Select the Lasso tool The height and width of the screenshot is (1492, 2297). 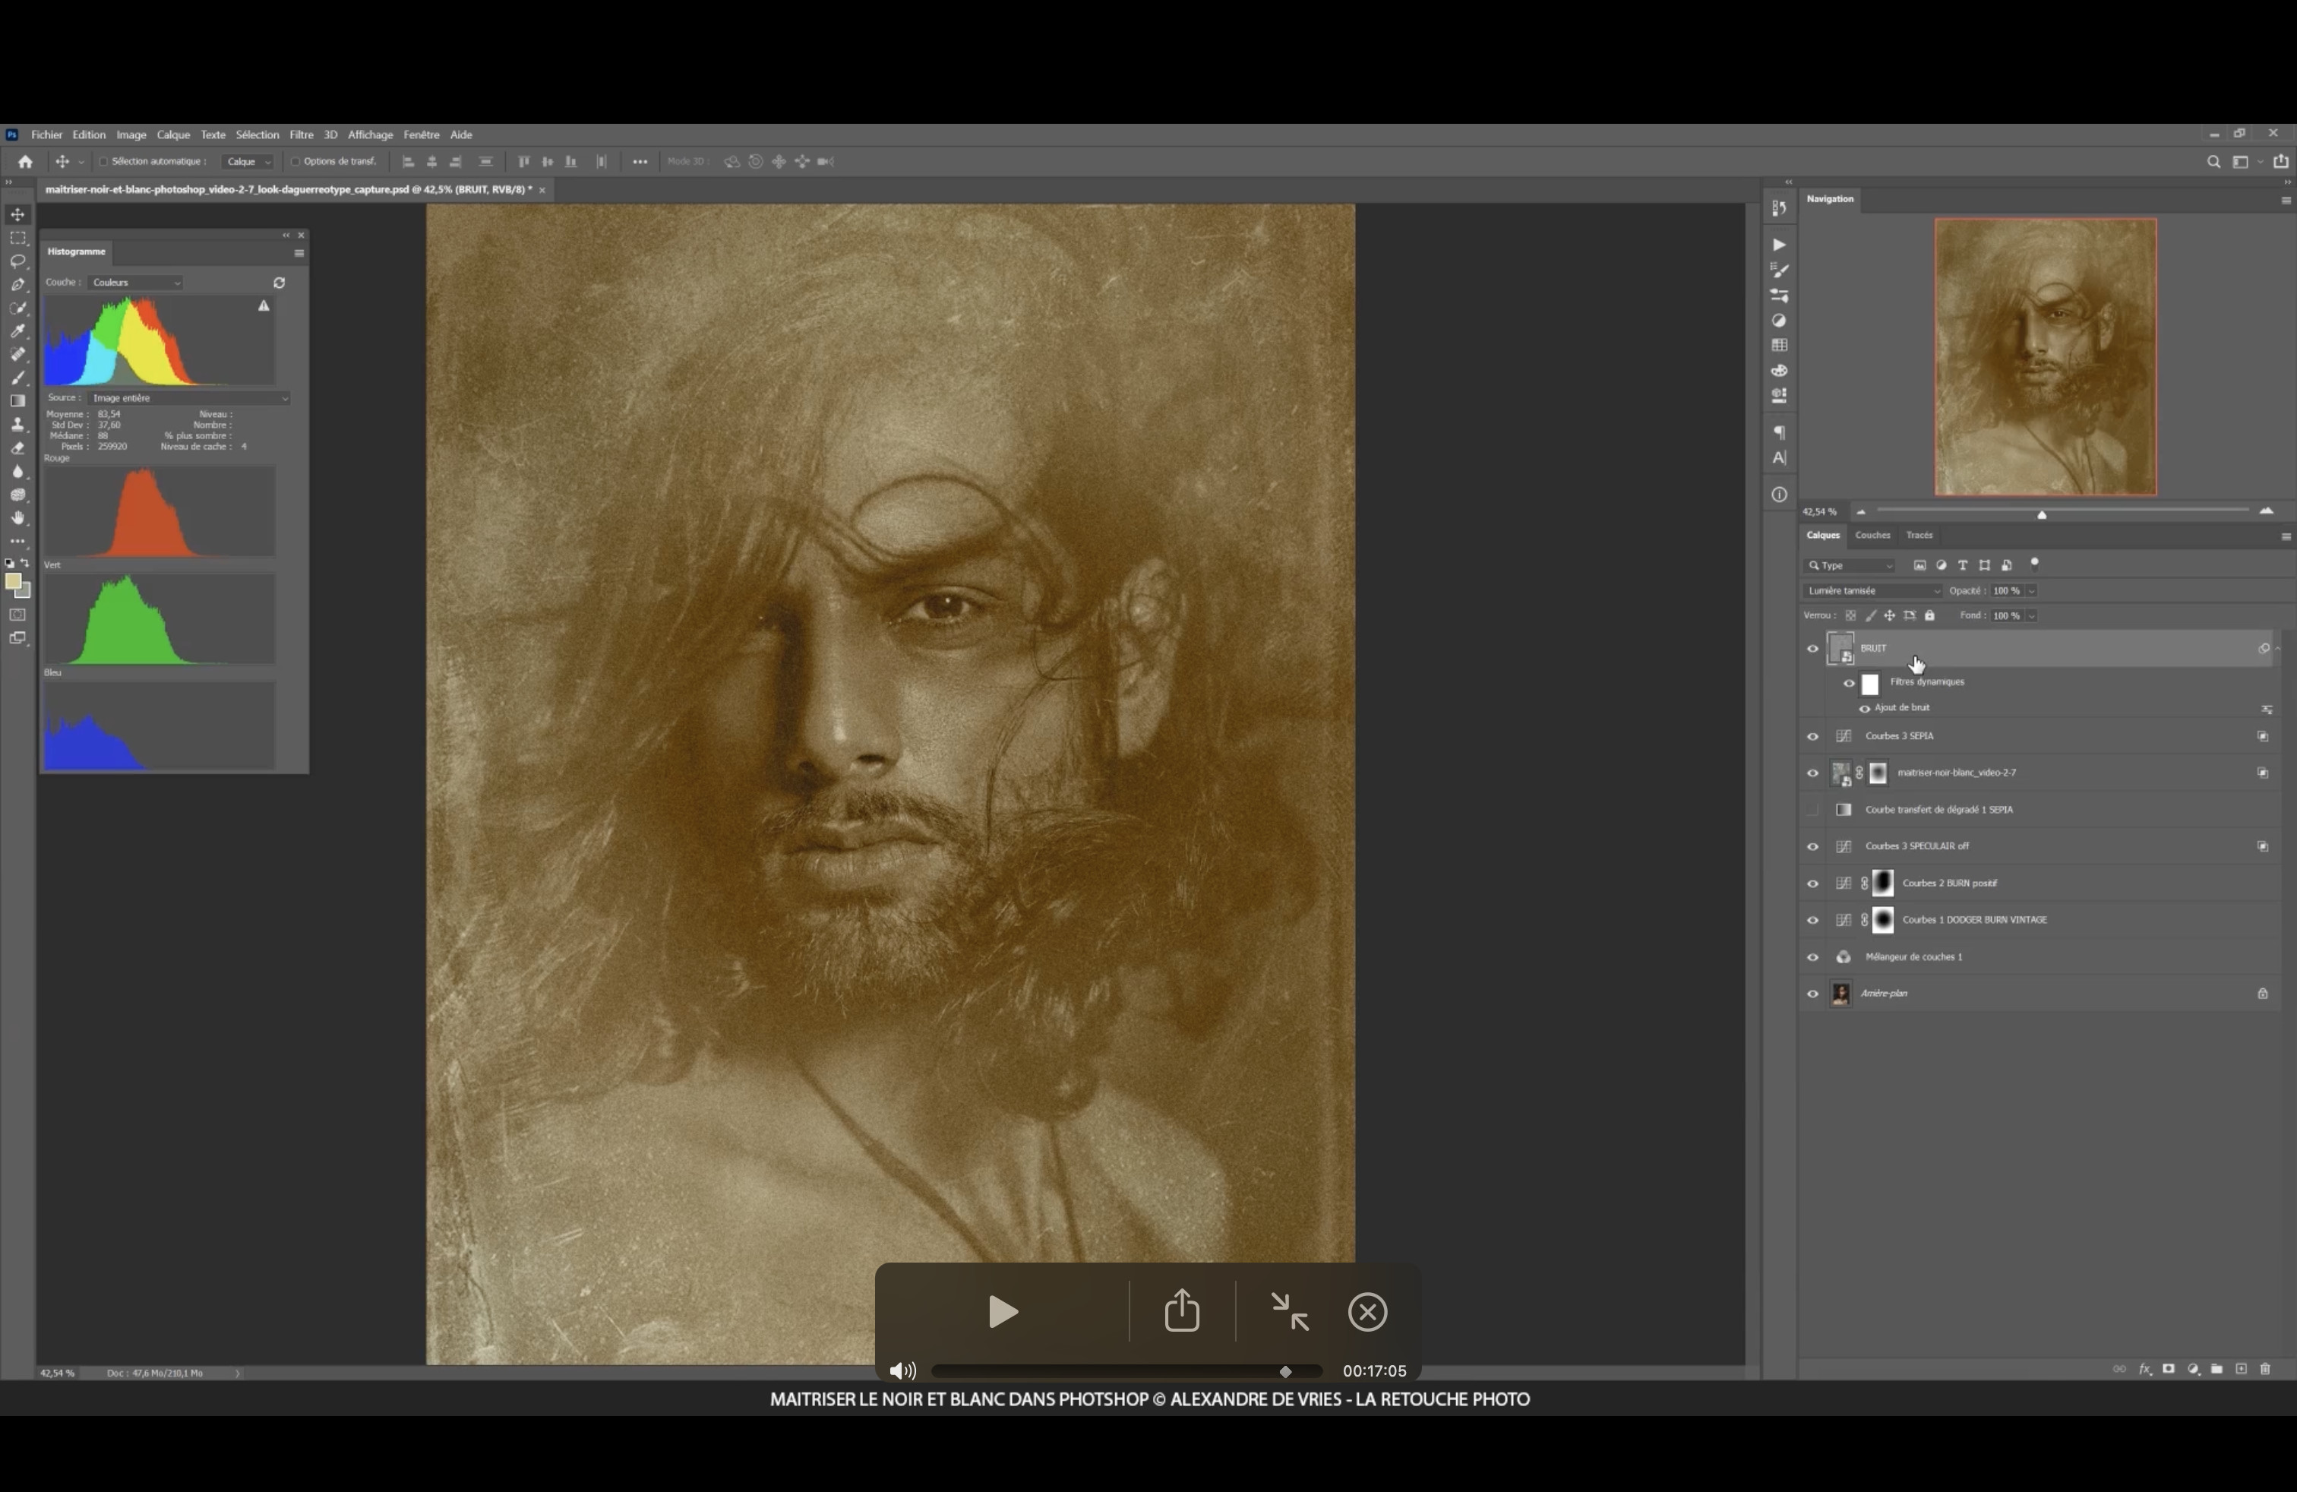[18, 261]
